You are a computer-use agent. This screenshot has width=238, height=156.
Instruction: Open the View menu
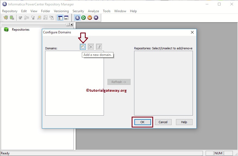coord(34,11)
